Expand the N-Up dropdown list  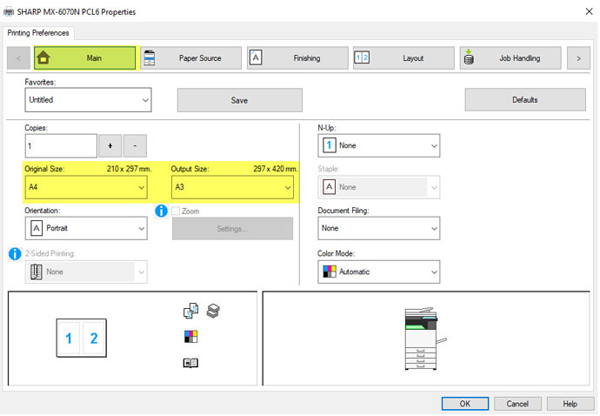pos(378,145)
